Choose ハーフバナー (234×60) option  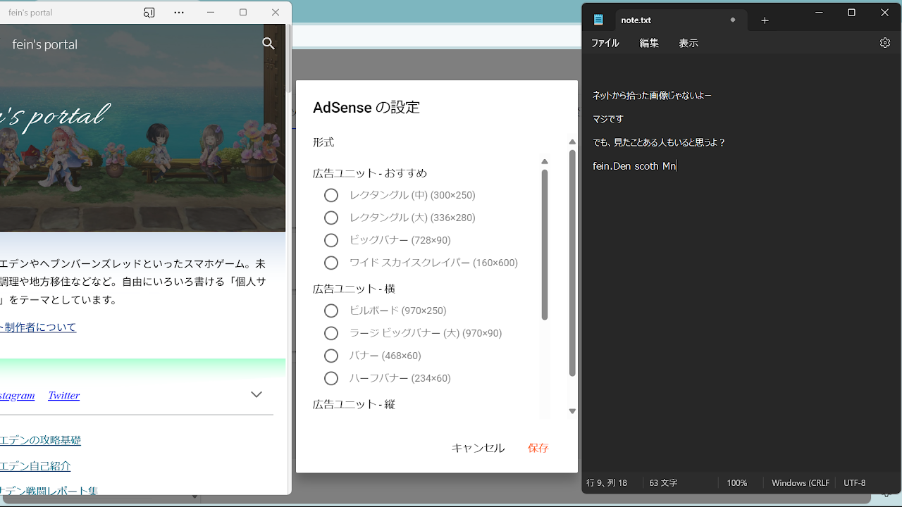pyautogui.click(x=331, y=378)
